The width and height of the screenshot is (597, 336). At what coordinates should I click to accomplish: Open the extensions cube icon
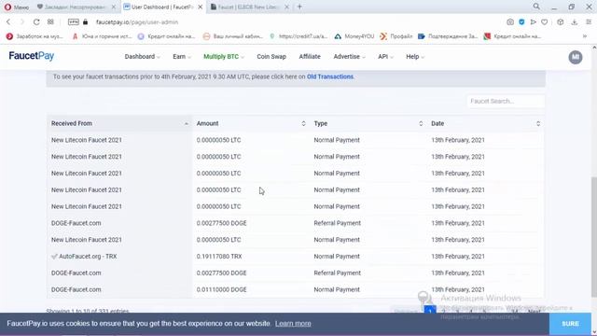(560, 22)
